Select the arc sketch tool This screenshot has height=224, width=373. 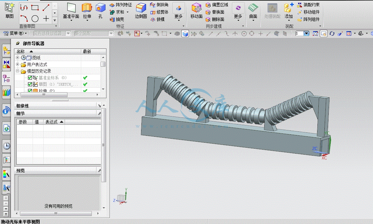(x=24, y=19)
